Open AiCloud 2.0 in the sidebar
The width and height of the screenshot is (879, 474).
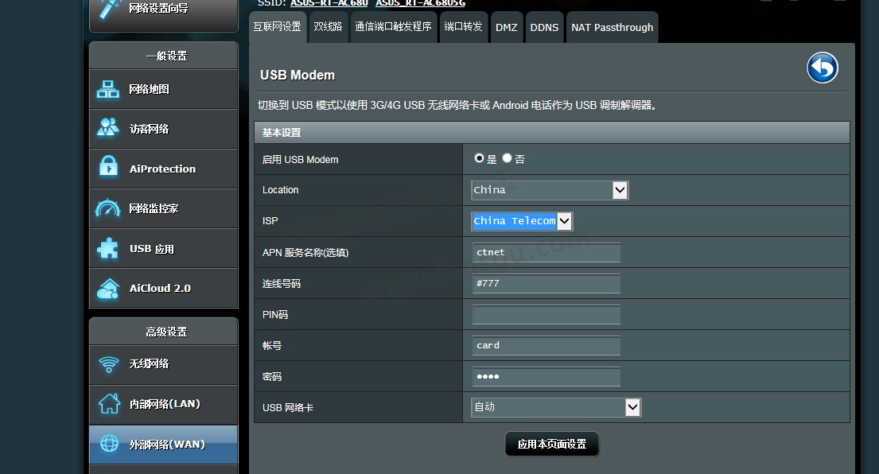click(164, 288)
